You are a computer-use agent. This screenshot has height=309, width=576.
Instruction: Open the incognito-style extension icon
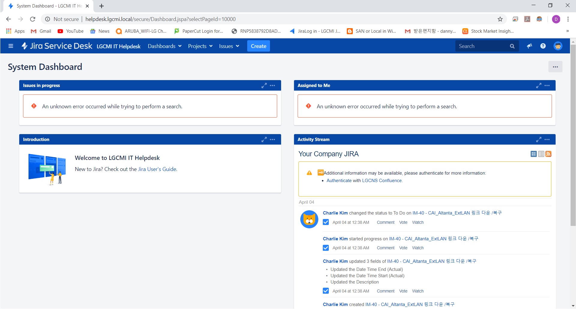(539, 19)
